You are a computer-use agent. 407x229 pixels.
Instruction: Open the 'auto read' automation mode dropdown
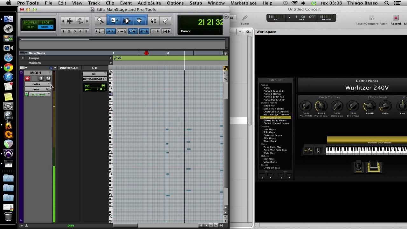pyautogui.click(x=40, y=94)
